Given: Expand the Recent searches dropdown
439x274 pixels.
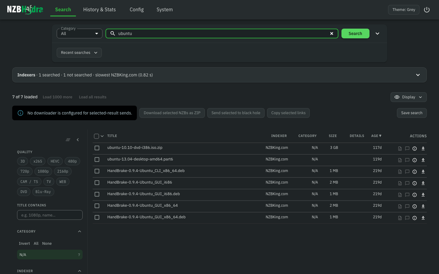Looking at the screenshot, I should [79, 53].
